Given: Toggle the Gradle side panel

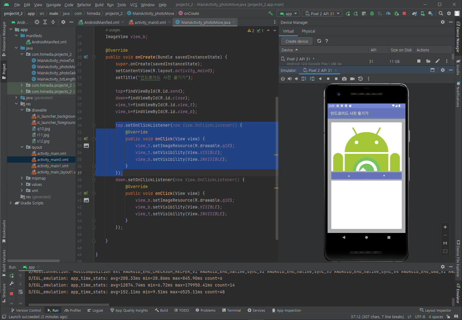Looking at the screenshot, I should click(458, 67).
